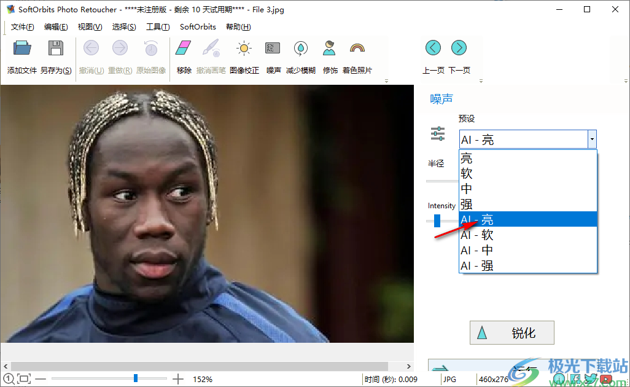
Task: Click the 下一页 next page arrow
Action: 459,47
